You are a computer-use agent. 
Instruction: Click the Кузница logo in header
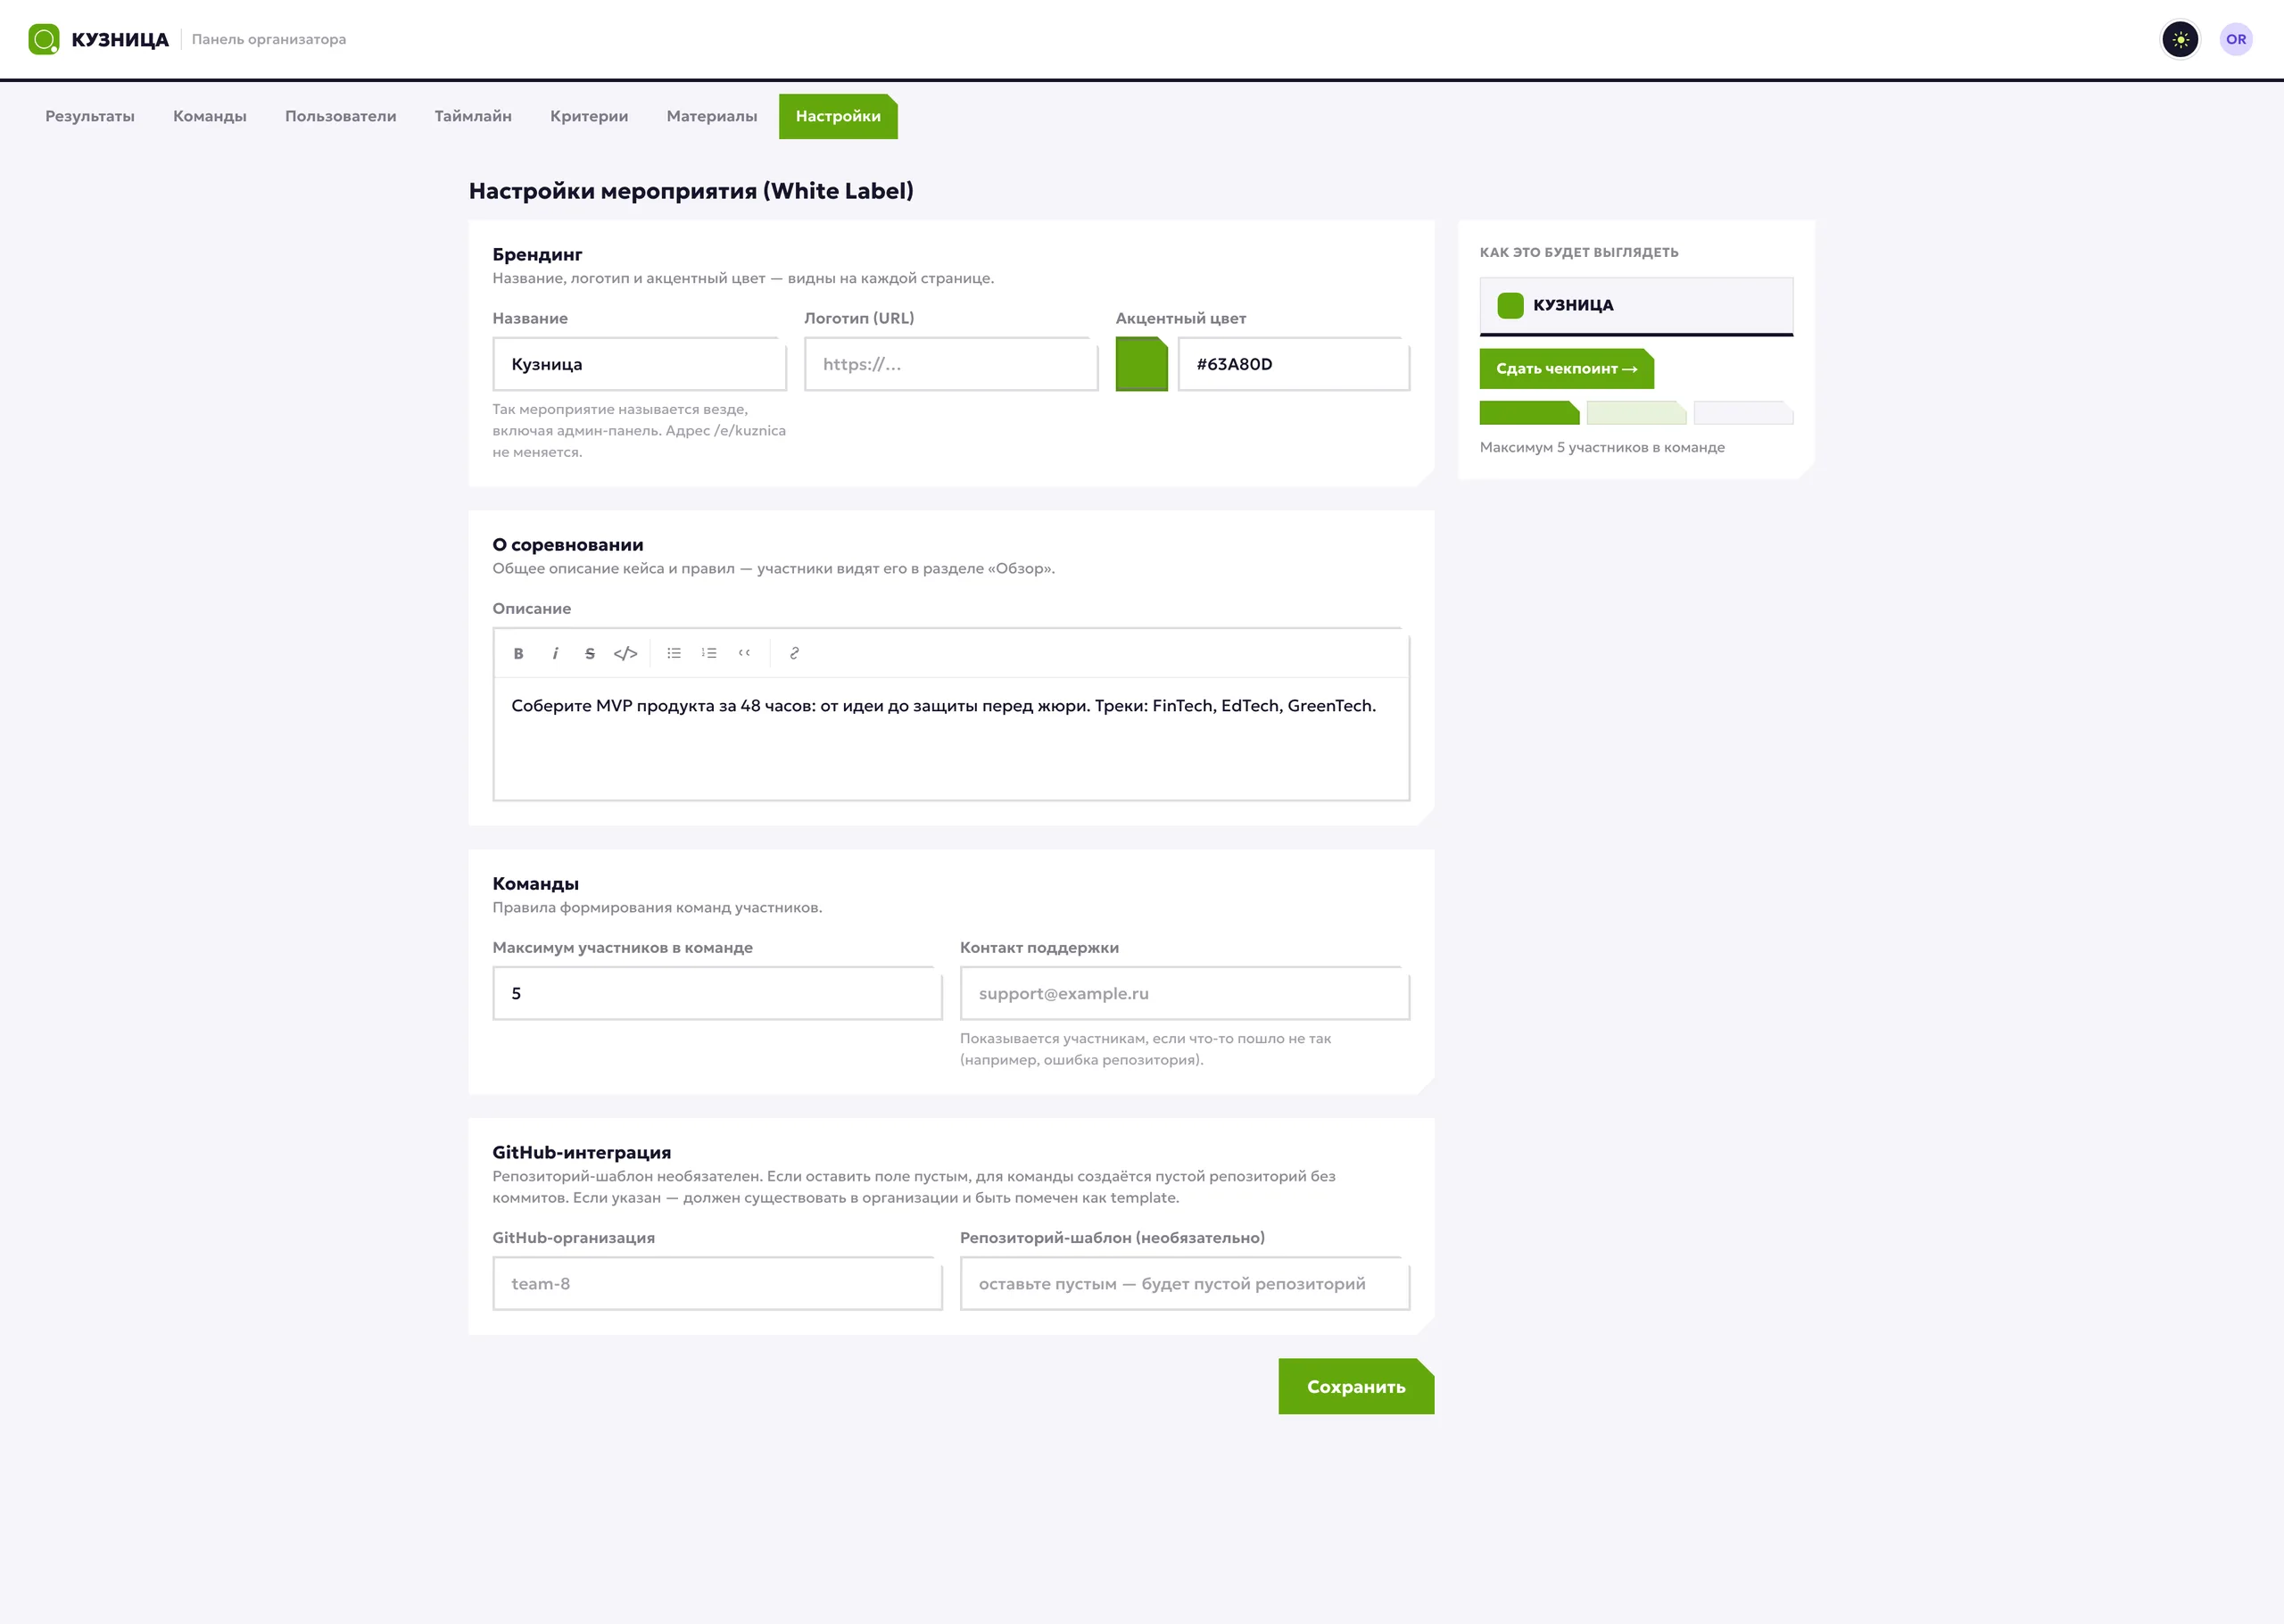[99, 40]
